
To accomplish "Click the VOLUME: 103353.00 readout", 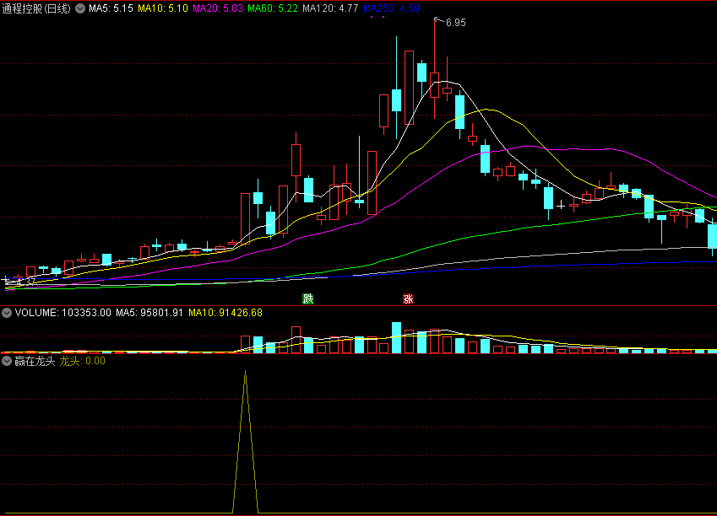I will point(63,313).
